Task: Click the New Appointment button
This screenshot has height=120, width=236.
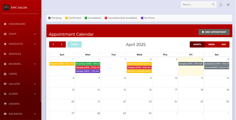Action: [214, 32]
